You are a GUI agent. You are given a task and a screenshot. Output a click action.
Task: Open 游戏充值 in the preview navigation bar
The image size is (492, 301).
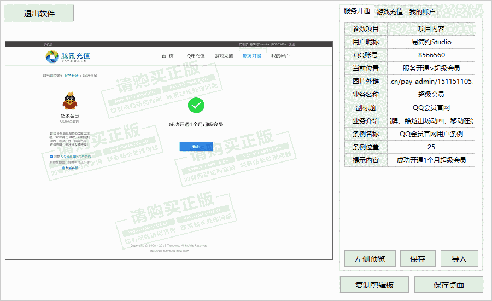[224, 56]
